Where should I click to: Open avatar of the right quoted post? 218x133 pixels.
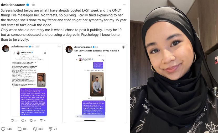[x=69, y=49]
